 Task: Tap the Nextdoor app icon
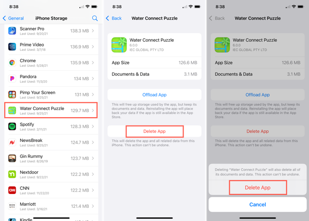[x=12, y=174]
